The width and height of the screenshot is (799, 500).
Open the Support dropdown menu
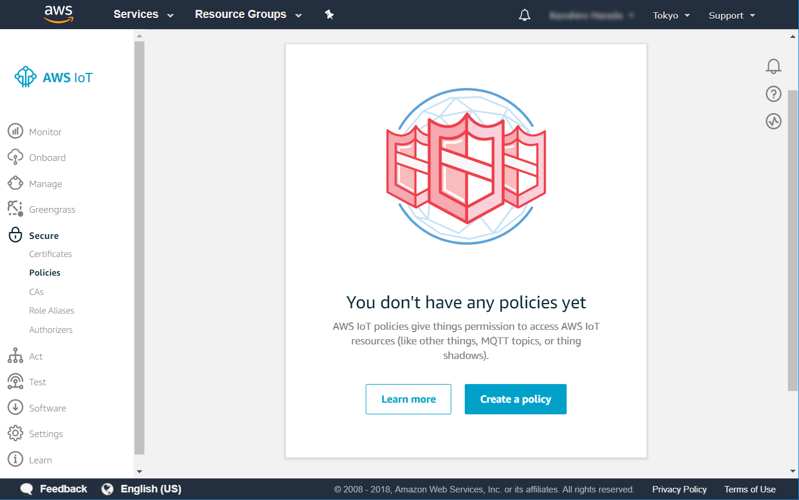731,16
